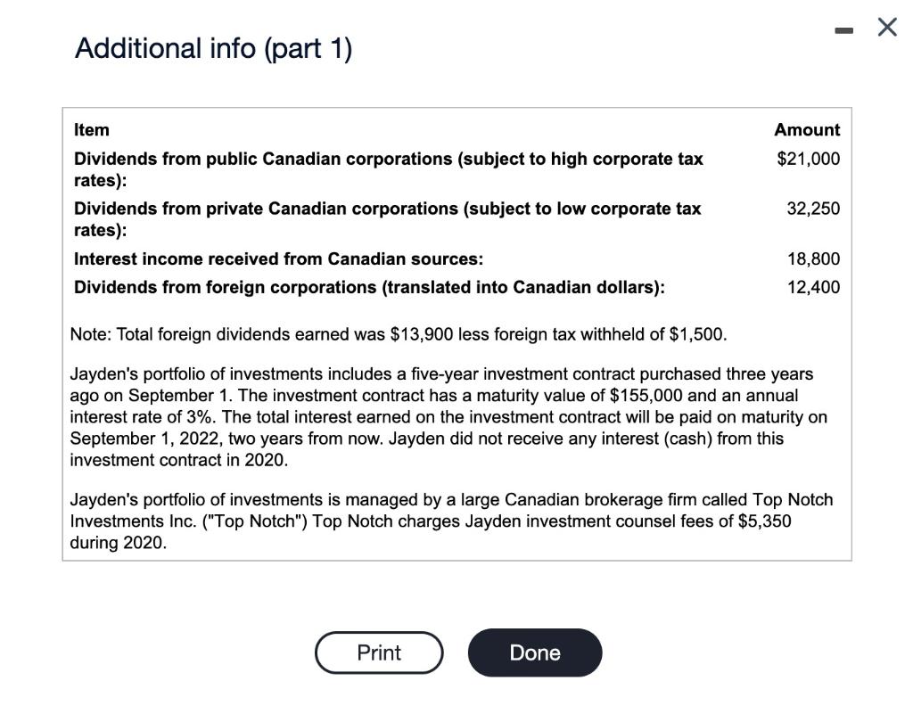The image size is (913, 722).
Task: Click the Item column header
Action: point(91,129)
